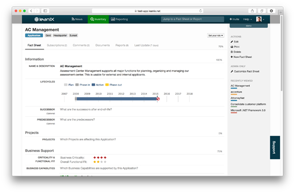
Task: Toggle the Safari sidebar button
Action: 45,11
